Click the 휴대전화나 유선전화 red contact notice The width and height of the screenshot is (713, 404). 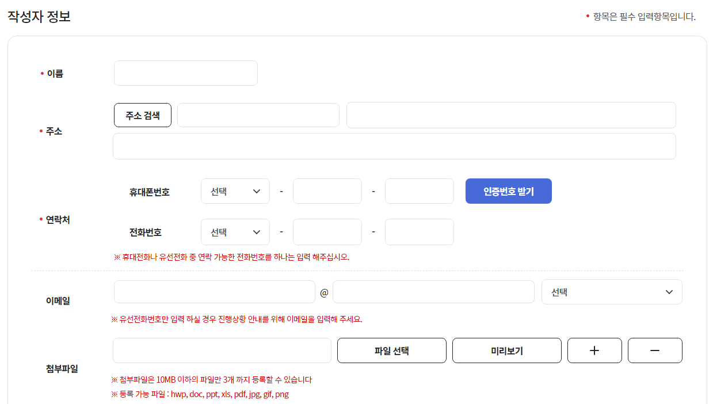pyautogui.click(x=232, y=257)
